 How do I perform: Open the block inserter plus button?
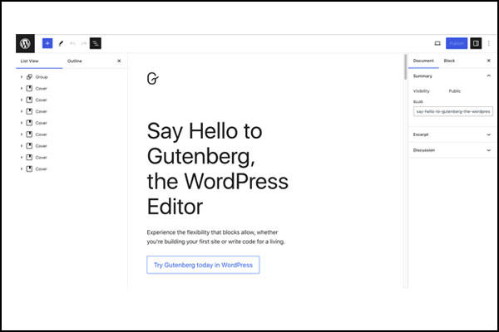coord(47,43)
